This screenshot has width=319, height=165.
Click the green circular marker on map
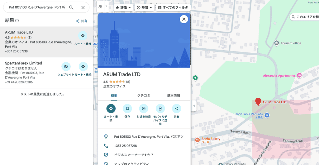click(x=195, y=78)
